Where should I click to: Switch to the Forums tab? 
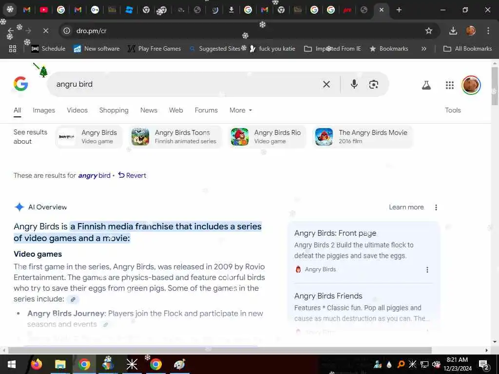(x=206, y=110)
